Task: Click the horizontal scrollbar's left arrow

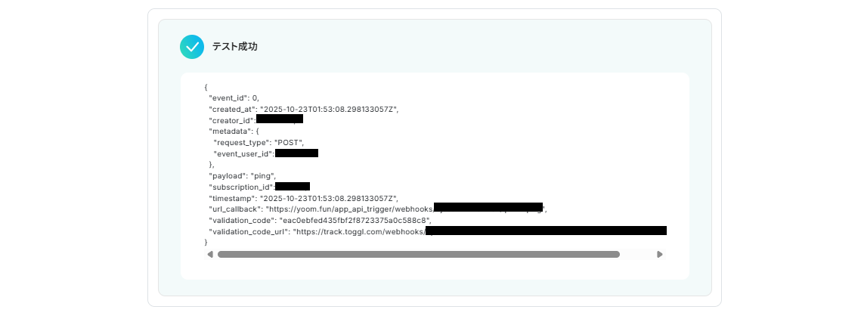Action: click(209, 255)
